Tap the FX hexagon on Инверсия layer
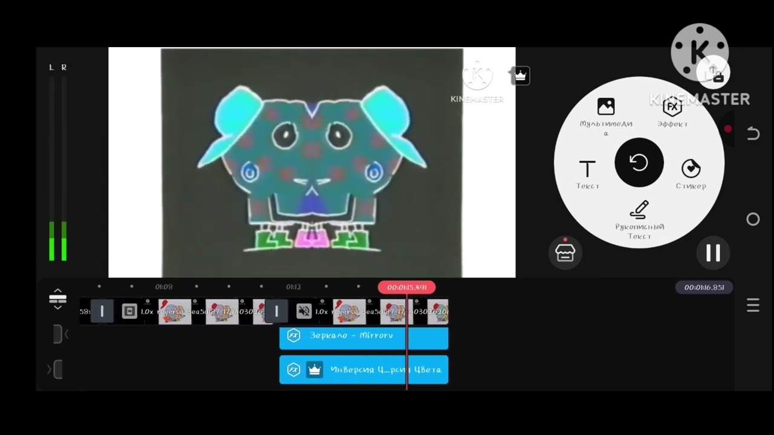Image resolution: width=774 pixels, height=435 pixels. 293,370
